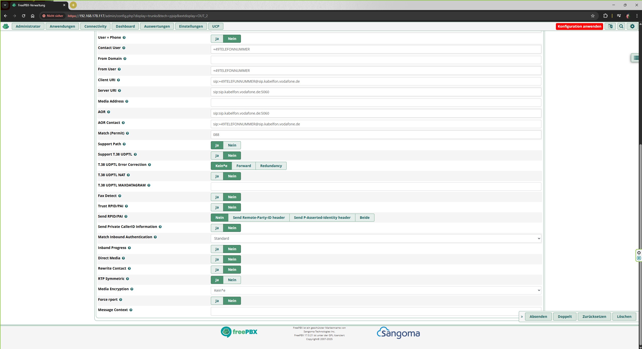Open the Connectivity menu
The width and height of the screenshot is (642, 349).
95,26
